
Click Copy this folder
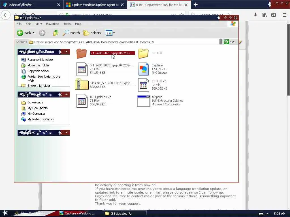click(38, 71)
